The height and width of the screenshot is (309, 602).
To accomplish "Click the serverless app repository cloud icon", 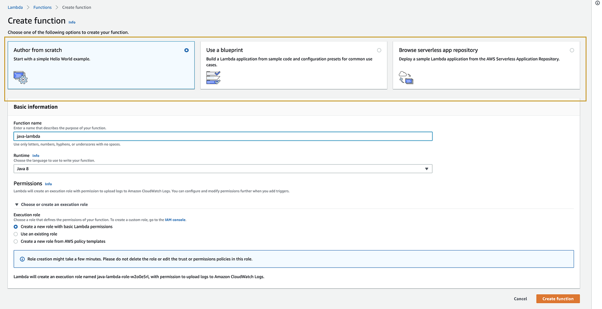I will (x=405, y=77).
